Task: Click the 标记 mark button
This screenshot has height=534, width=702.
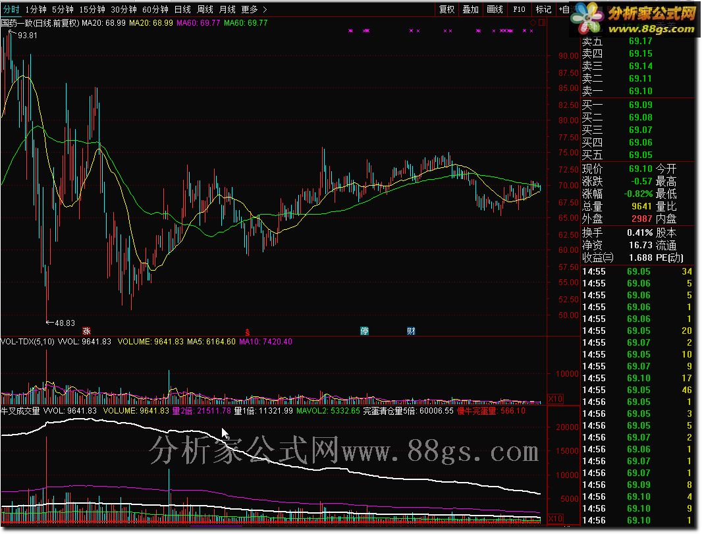Action: click(543, 9)
